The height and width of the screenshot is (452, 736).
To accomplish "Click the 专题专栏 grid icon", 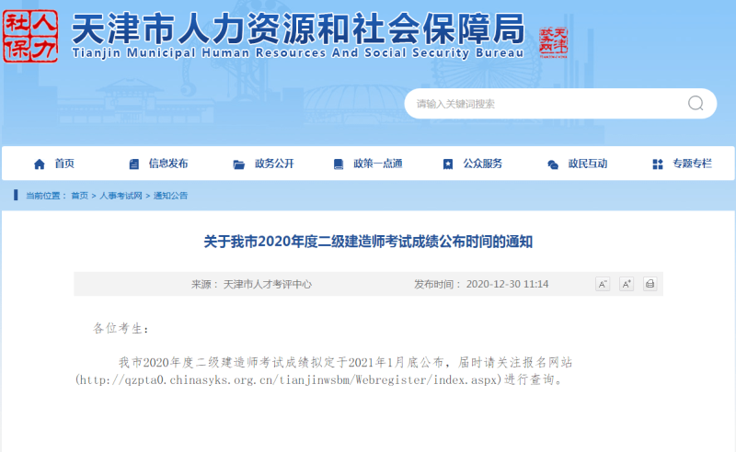I will click(657, 164).
